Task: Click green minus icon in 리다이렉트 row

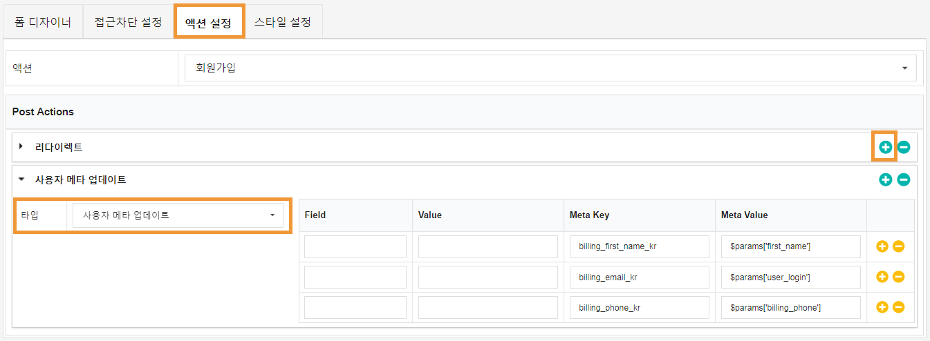Action: (x=904, y=147)
